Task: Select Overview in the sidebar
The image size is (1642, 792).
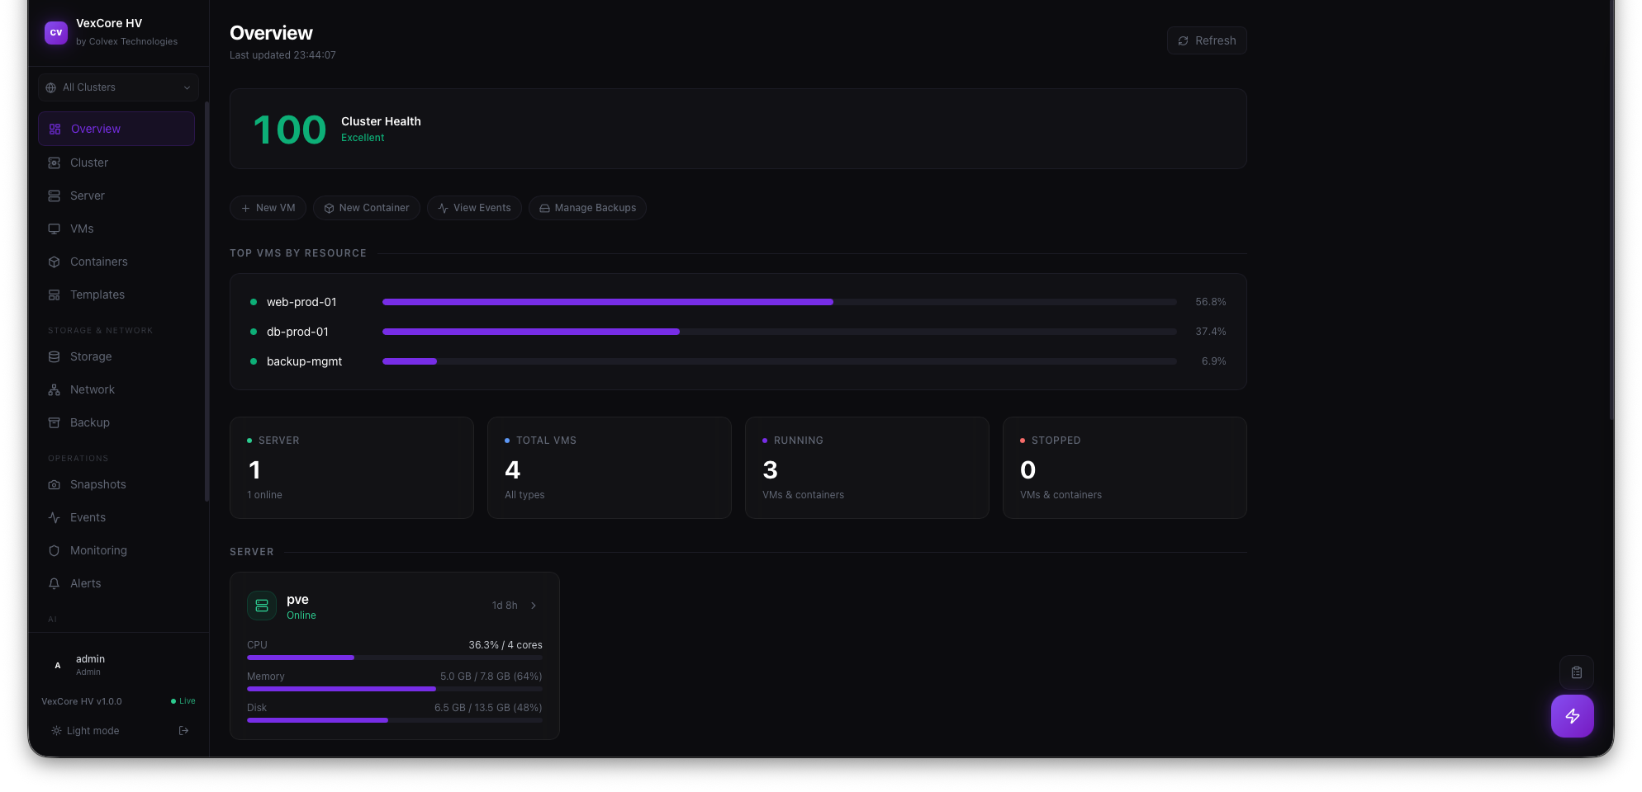Action: click(116, 129)
